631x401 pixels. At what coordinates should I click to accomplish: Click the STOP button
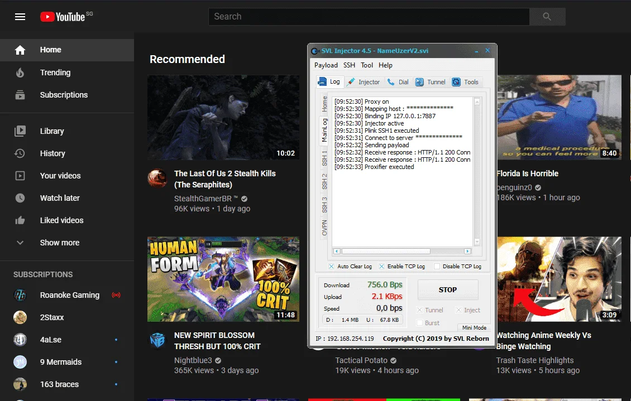click(x=448, y=289)
